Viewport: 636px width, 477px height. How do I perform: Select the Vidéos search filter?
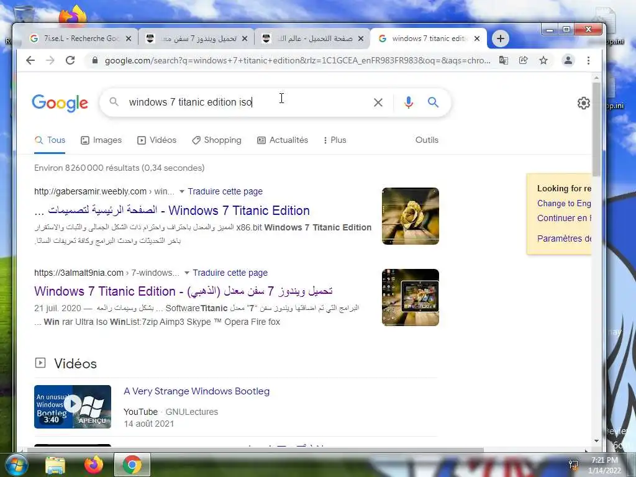[157, 140]
